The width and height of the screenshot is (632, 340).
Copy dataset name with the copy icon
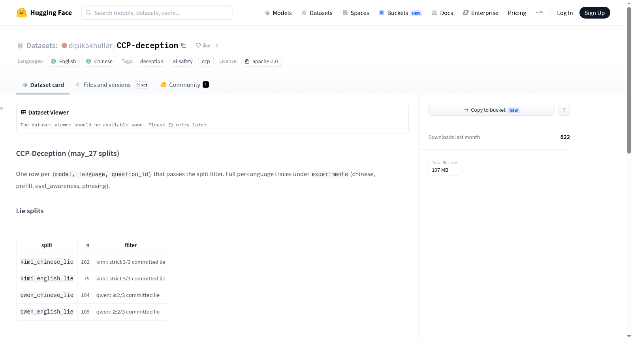click(x=184, y=45)
